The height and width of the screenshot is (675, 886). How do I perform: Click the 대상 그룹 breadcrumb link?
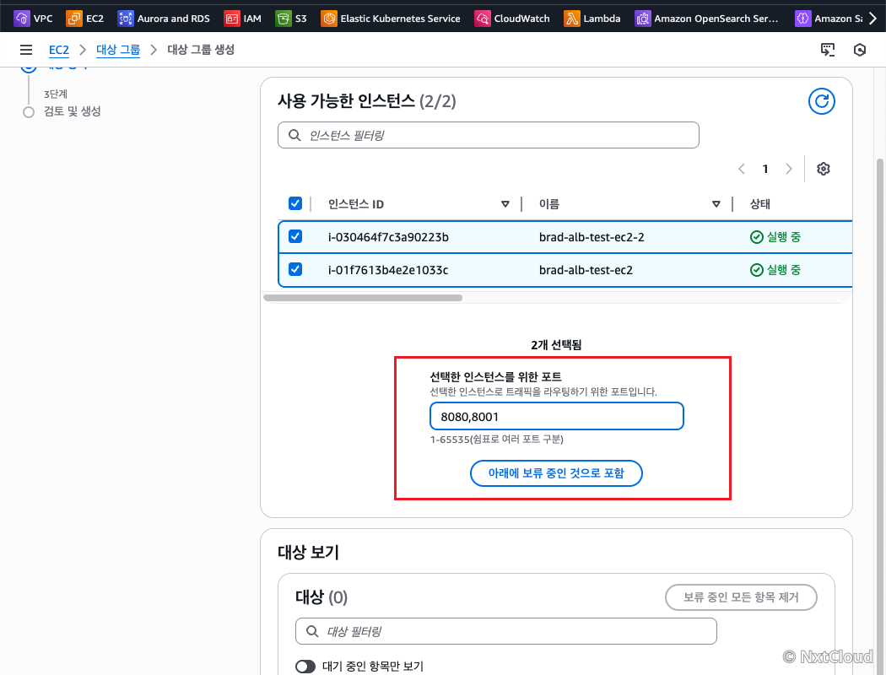click(118, 50)
